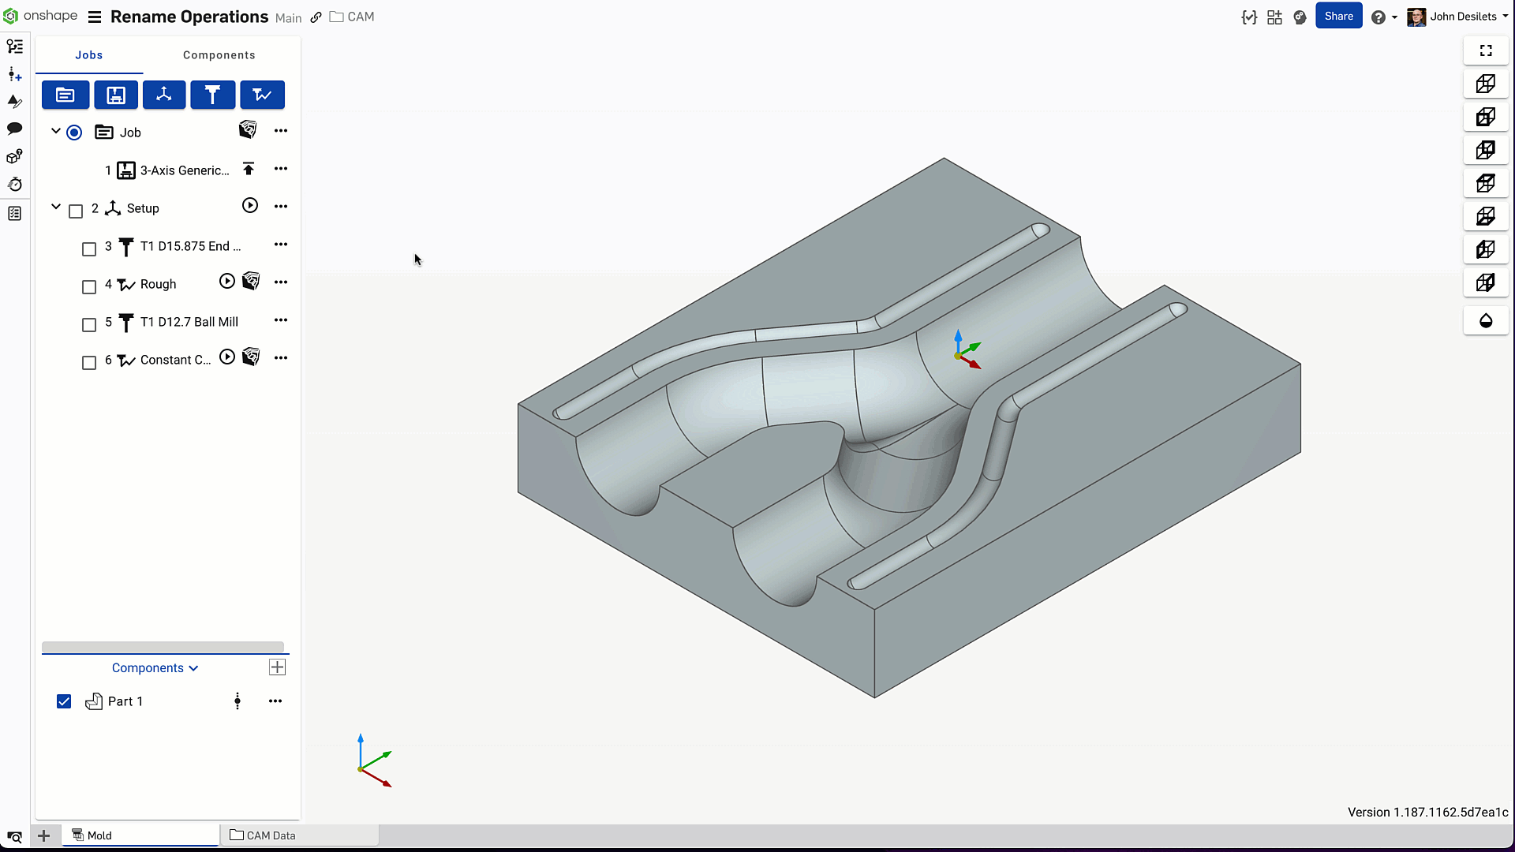Viewport: 1515px width, 852px height.
Task: Open the comments speech bubble icon
Action: coord(14,129)
